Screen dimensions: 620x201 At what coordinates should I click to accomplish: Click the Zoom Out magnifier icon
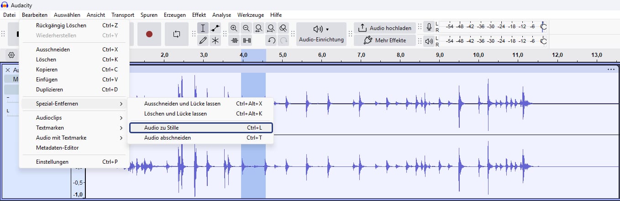[x=247, y=28]
